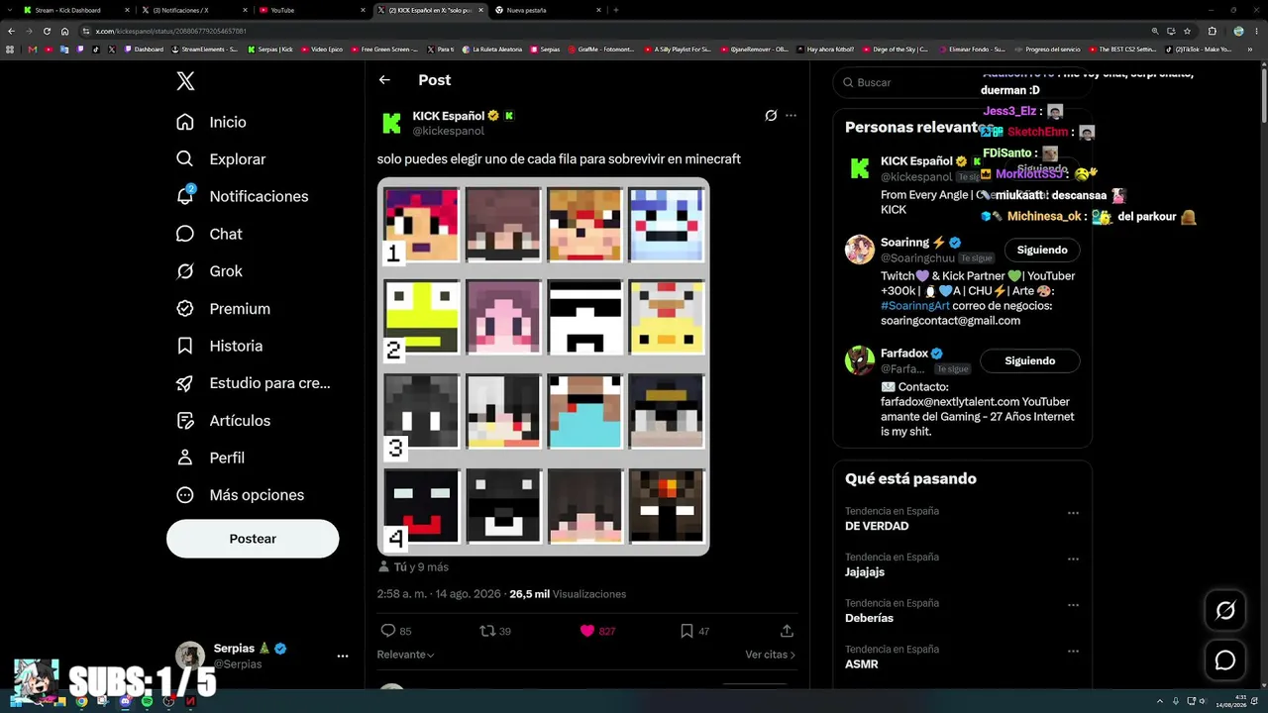This screenshot has height=713, width=1268.
Task: Open the Deberías trending topic
Action: (x=869, y=618)
